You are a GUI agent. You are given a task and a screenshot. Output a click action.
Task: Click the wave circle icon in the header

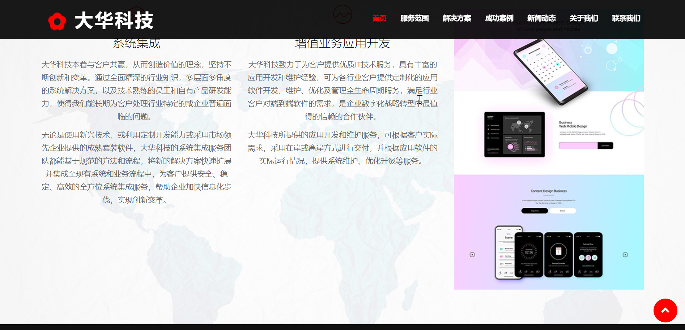click(342, 14)
